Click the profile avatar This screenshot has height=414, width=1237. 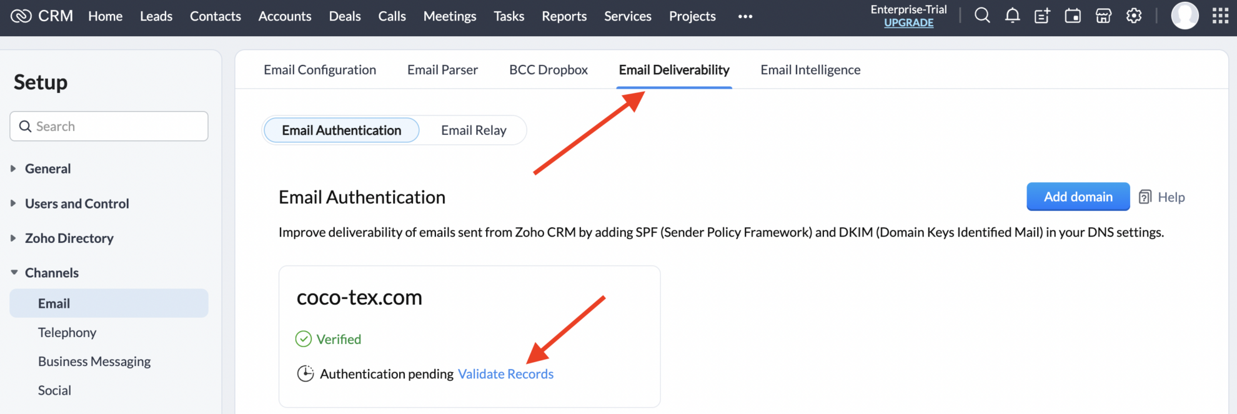tap(1185, 16)
